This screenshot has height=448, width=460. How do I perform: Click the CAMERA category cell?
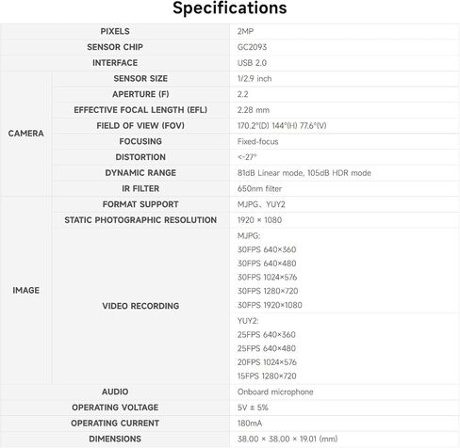click(x=25, y=134)
